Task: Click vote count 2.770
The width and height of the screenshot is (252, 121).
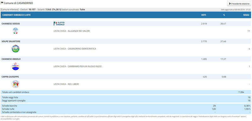Action: (204, 41)
